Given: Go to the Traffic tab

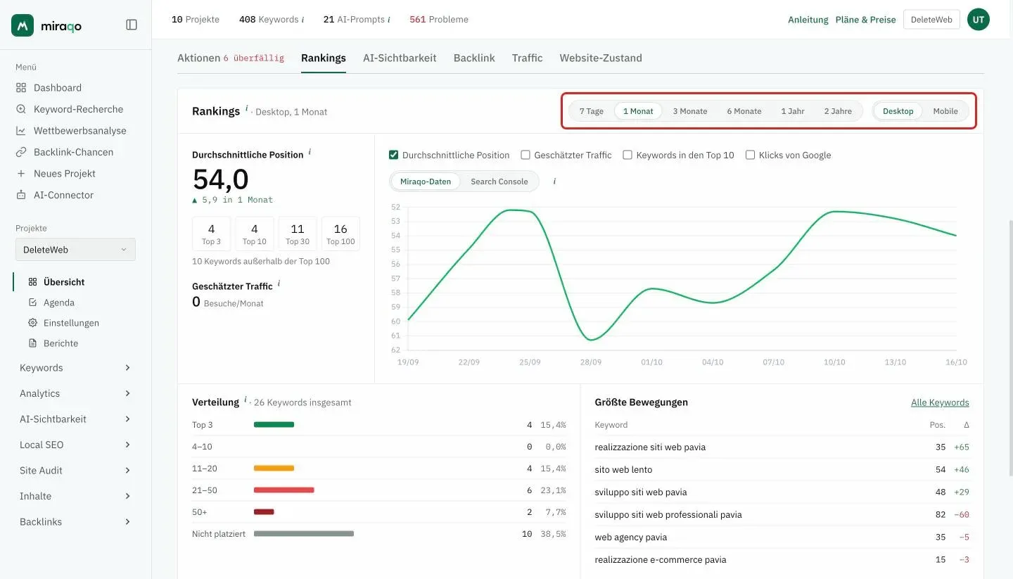Looking at the screenshot, I should coord(528,58).
